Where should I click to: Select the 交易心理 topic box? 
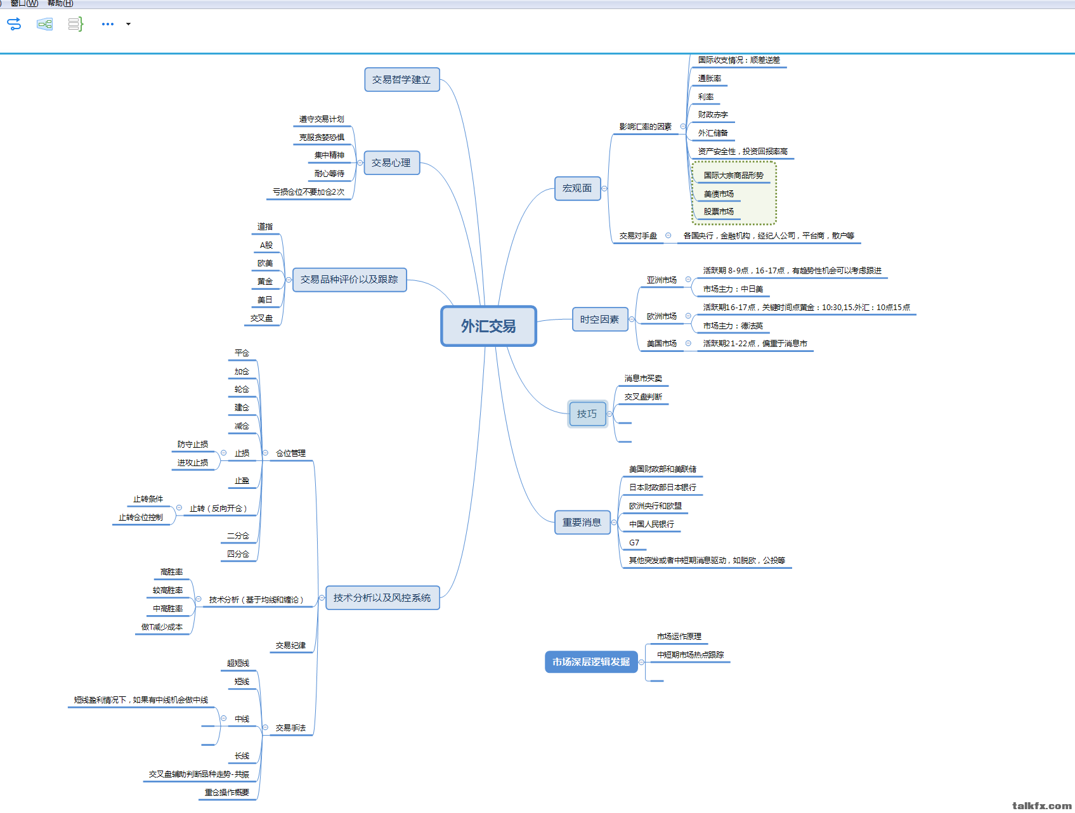(391, 163)
